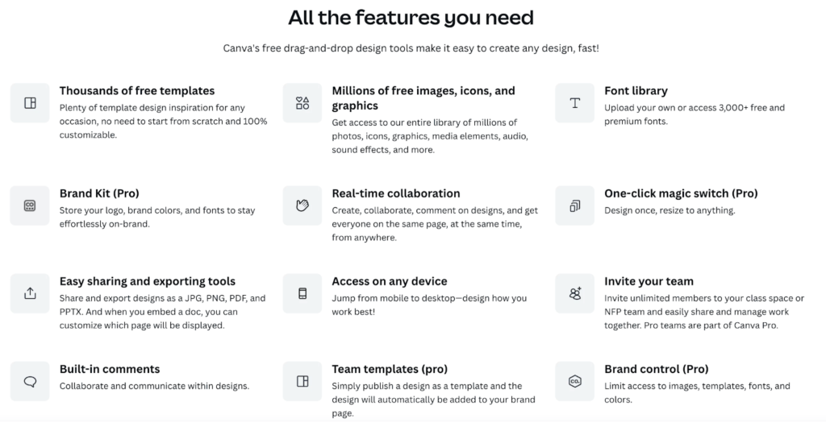Click the Real-time collaboration icon
Image resolution: width=826 pixels, height=423 pixels.
click(302, 205)
